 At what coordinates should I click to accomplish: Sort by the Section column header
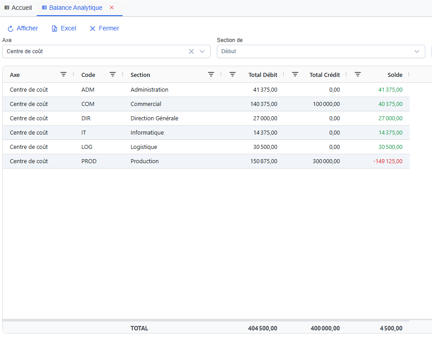[x=140, y=75]
